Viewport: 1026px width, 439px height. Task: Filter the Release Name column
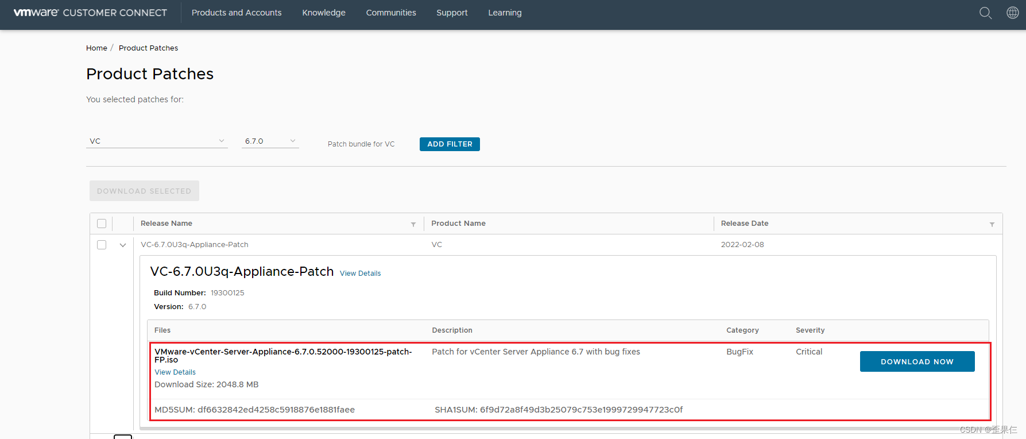[x=413, y=224]
